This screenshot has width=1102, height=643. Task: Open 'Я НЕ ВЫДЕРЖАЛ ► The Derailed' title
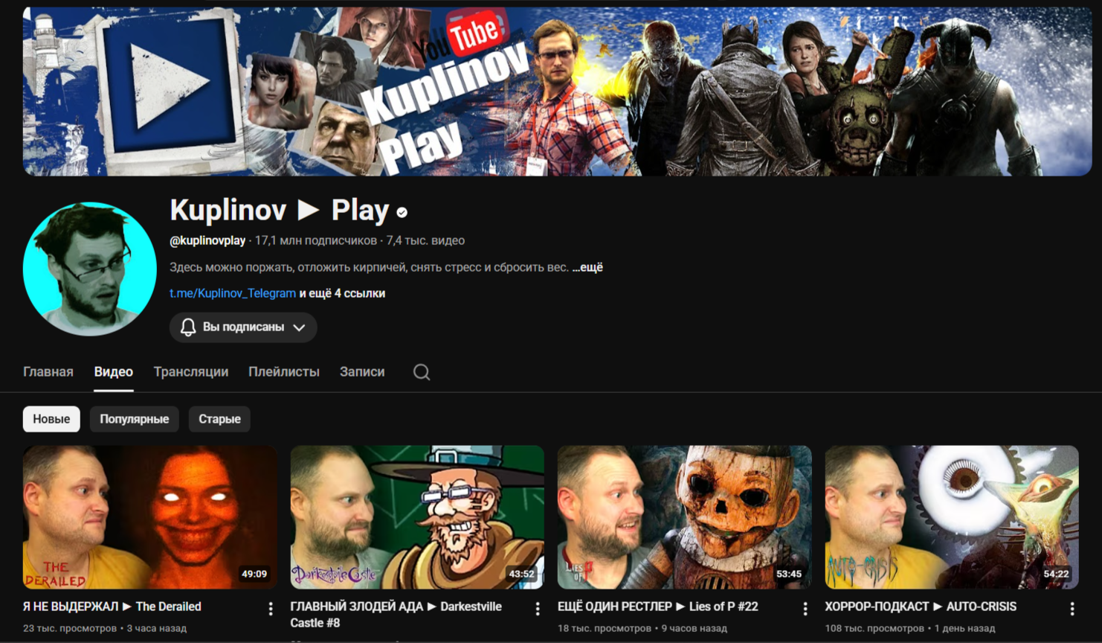112,607
